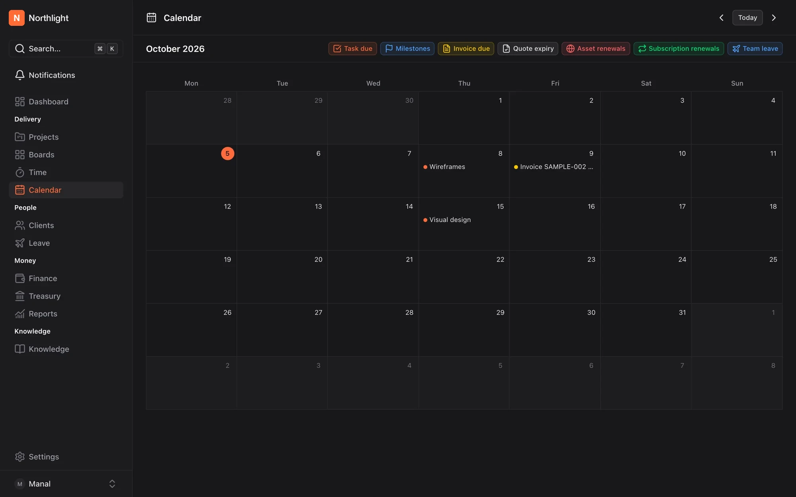
Task: Open the Time stopwatch icon
Action: coord(20,173)
